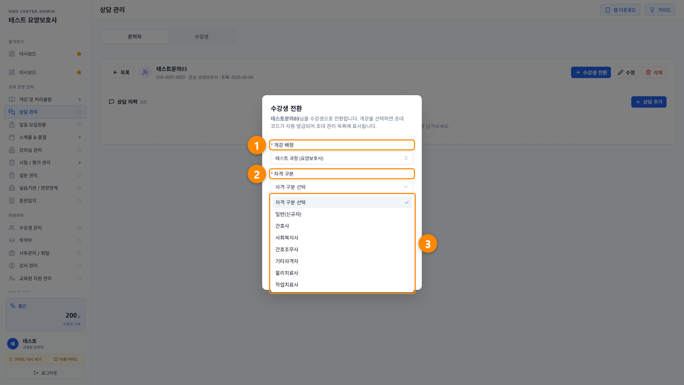
Task: Click the 스케줄 & 출결 calendar icon
Action: (x=12, y=137)
